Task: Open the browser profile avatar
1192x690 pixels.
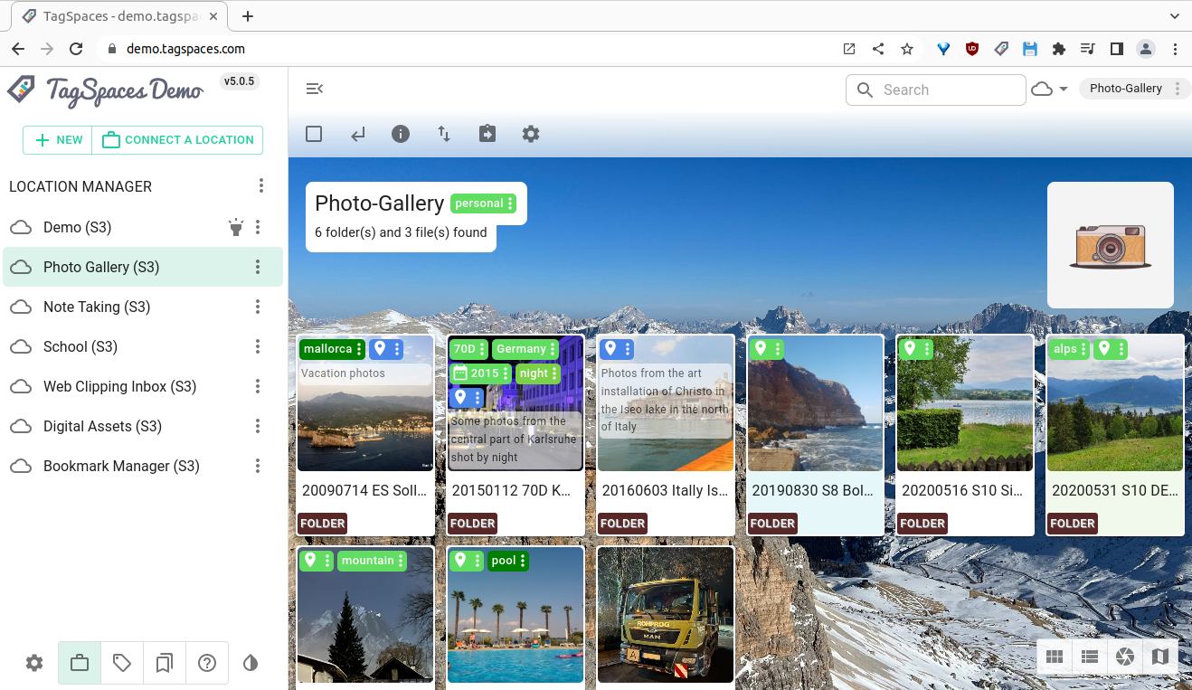Action: [1146, 49]
